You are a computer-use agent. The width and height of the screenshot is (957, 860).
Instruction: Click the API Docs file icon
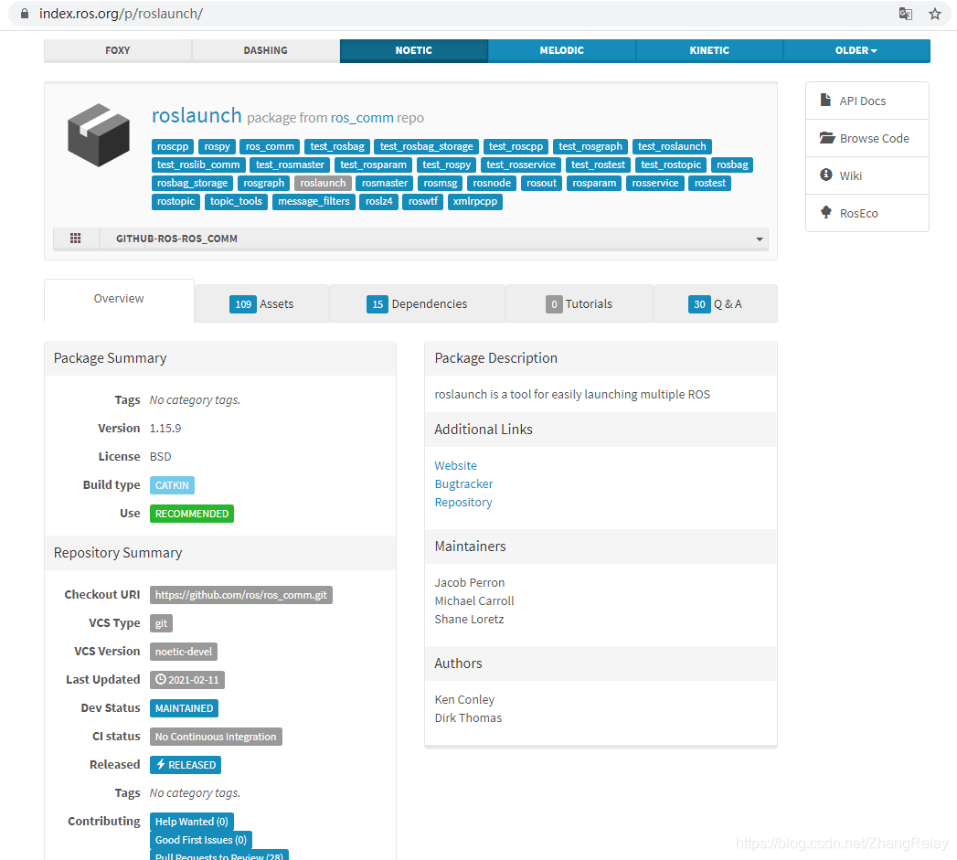click(825, 101)
